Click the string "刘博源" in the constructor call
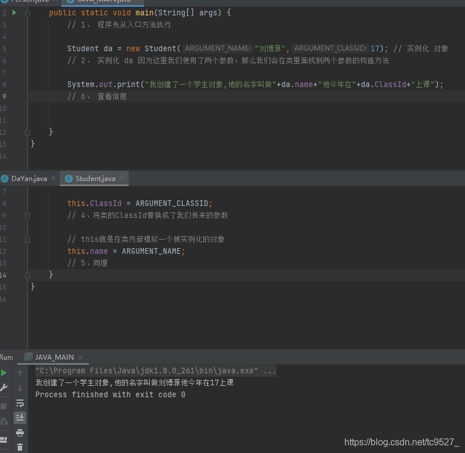Viewport: 465px width, 453px height. (x=270, y=48)
